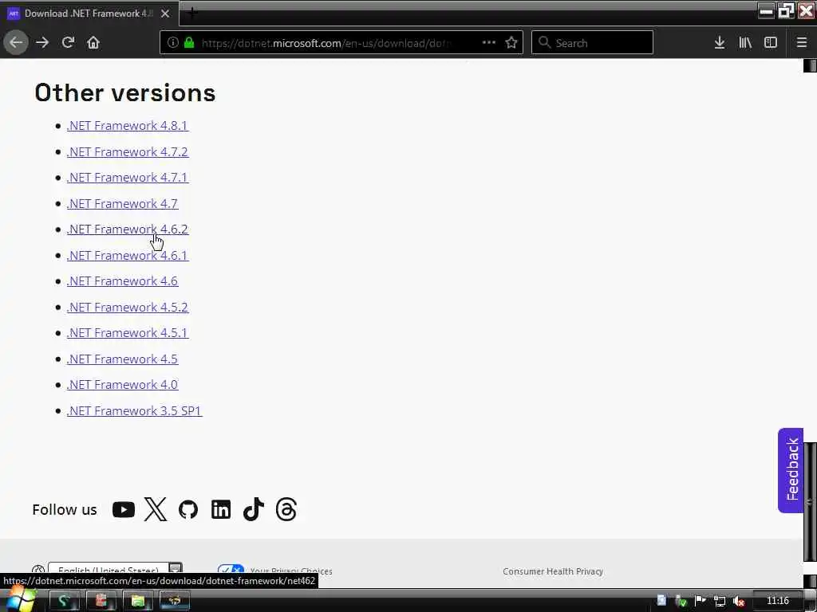The width and height of the screenshot is (817, 612).
Task: Open the Feedback side panel
Action: tap(791, 470)
